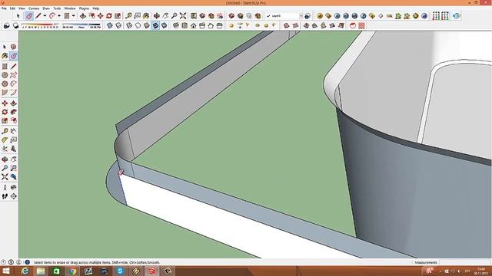The image size is (492, 276).
Task: Select Follow Me tool in left palette
Action: [x=14, y=112]
